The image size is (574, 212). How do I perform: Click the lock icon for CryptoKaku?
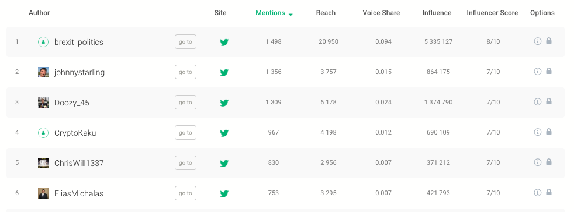[x=549, y=132]
